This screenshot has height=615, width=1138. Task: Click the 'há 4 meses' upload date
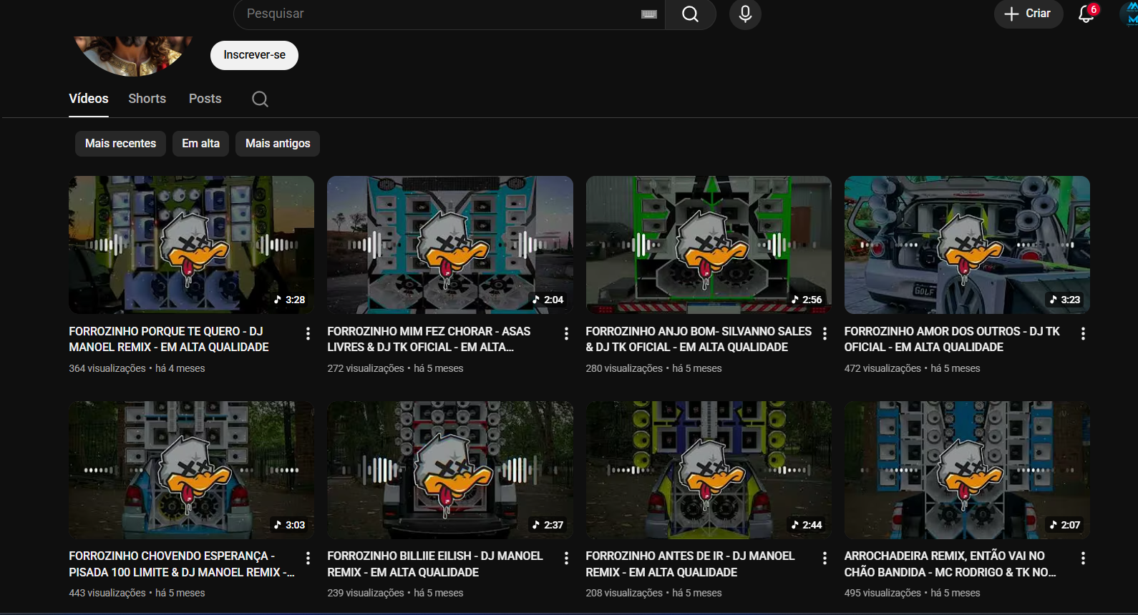pos(180,368)
